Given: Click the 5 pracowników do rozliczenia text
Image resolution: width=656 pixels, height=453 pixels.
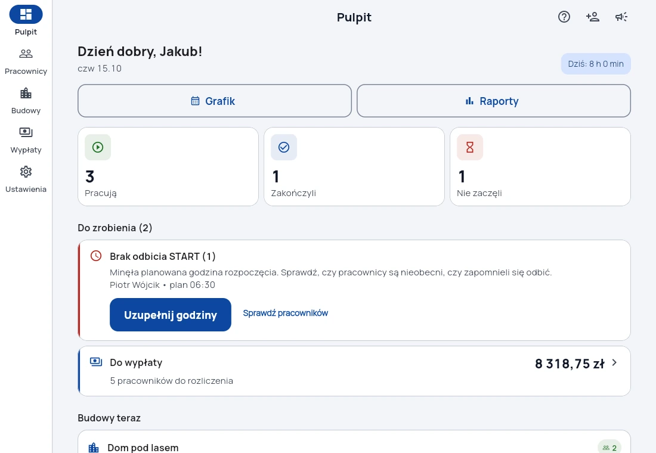Looking at the screenshot, I should (172, 381).
